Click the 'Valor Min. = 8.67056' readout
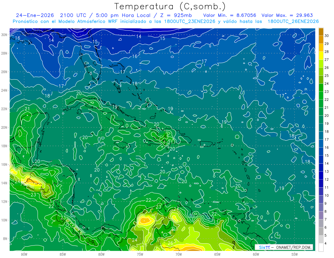 [x=230, y=15]
